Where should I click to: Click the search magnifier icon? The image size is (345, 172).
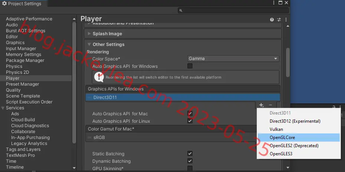click(x=181, y=10)
